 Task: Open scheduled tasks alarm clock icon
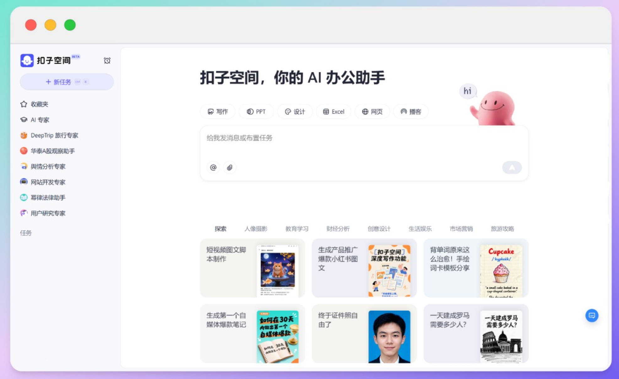tap(107, 60)
